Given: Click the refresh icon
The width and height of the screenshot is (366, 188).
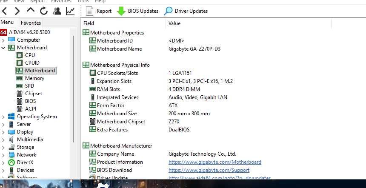Looking at the screenshot, I should pos(44,11).
